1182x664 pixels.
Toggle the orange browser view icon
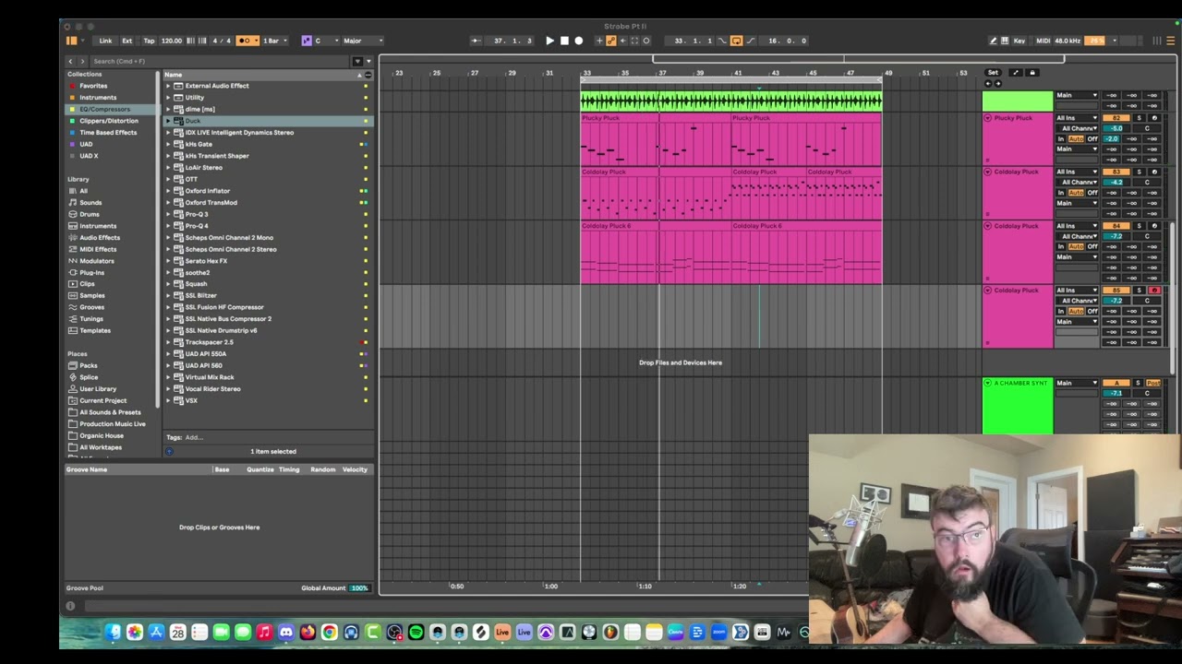pyautogui.click(x=72, y=41)
